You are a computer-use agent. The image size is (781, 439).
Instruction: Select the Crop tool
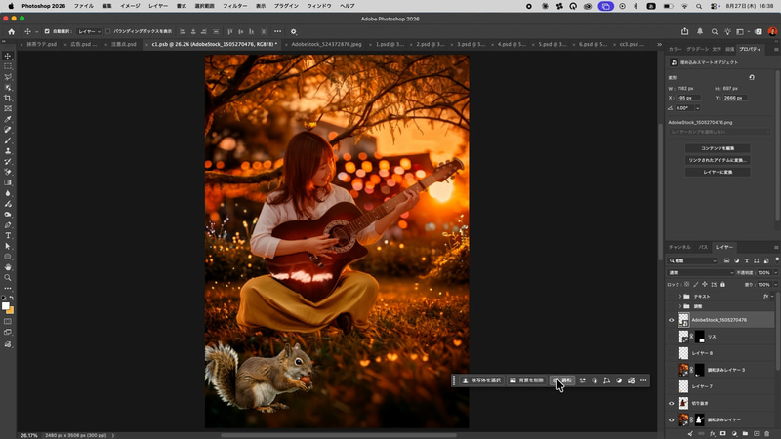point(8,99)
